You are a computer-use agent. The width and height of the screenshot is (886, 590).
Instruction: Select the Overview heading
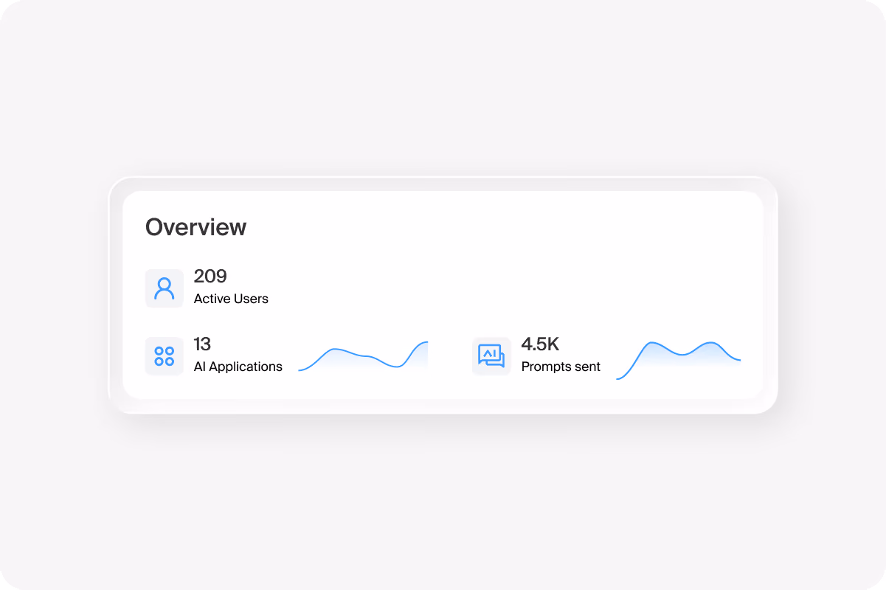(195, 227)
